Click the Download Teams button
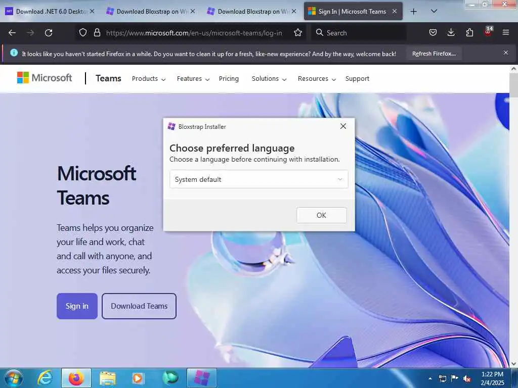Screen dimensions: 518x388 (x=139, y=306)
